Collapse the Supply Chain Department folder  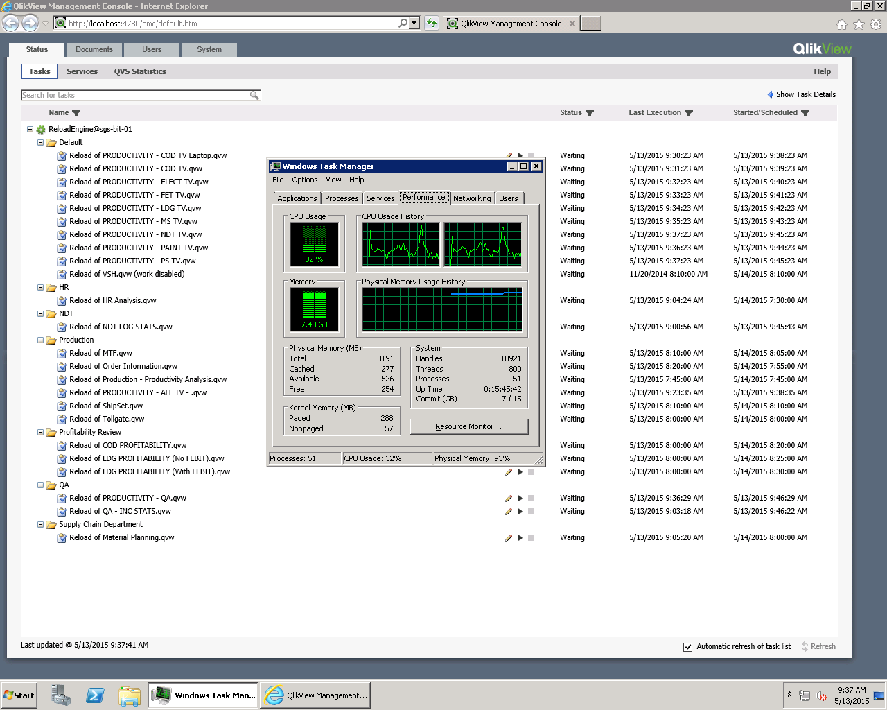click(x=40, y=525)
